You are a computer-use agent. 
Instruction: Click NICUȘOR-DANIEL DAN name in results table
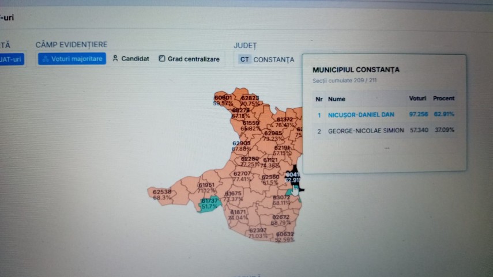pos(361,115)
